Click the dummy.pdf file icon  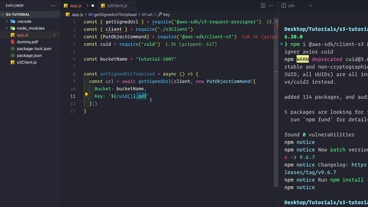[x=13, y=42]
